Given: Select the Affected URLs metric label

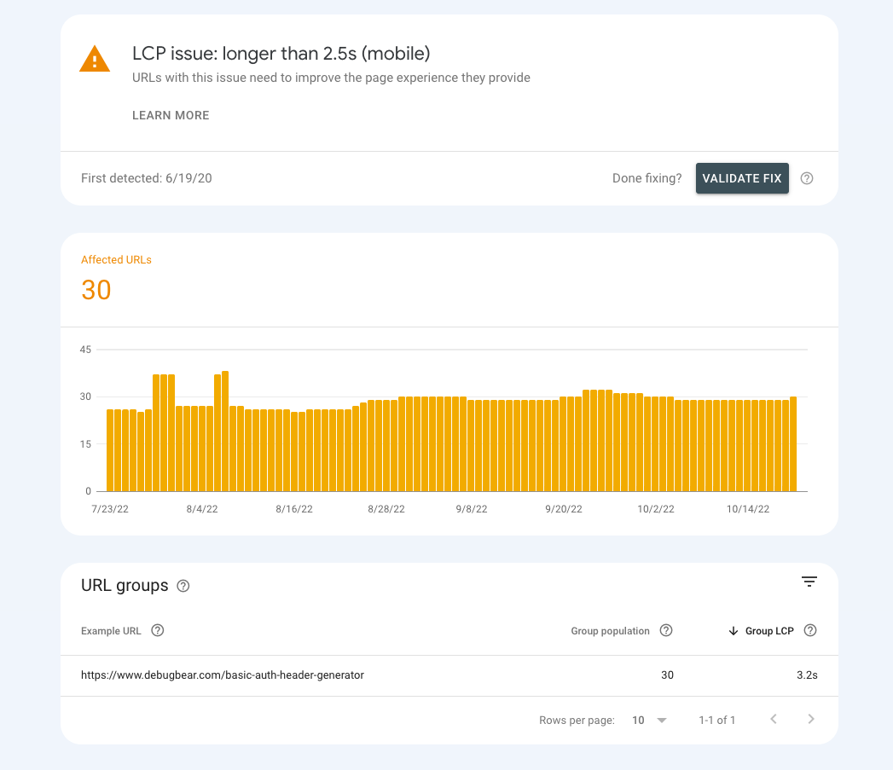Looking at the screenshot, I should click(116, 260).
